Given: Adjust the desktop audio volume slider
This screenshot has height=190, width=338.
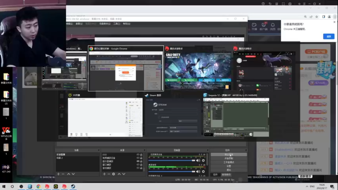Looking at the screenshot, I should 172,171.
